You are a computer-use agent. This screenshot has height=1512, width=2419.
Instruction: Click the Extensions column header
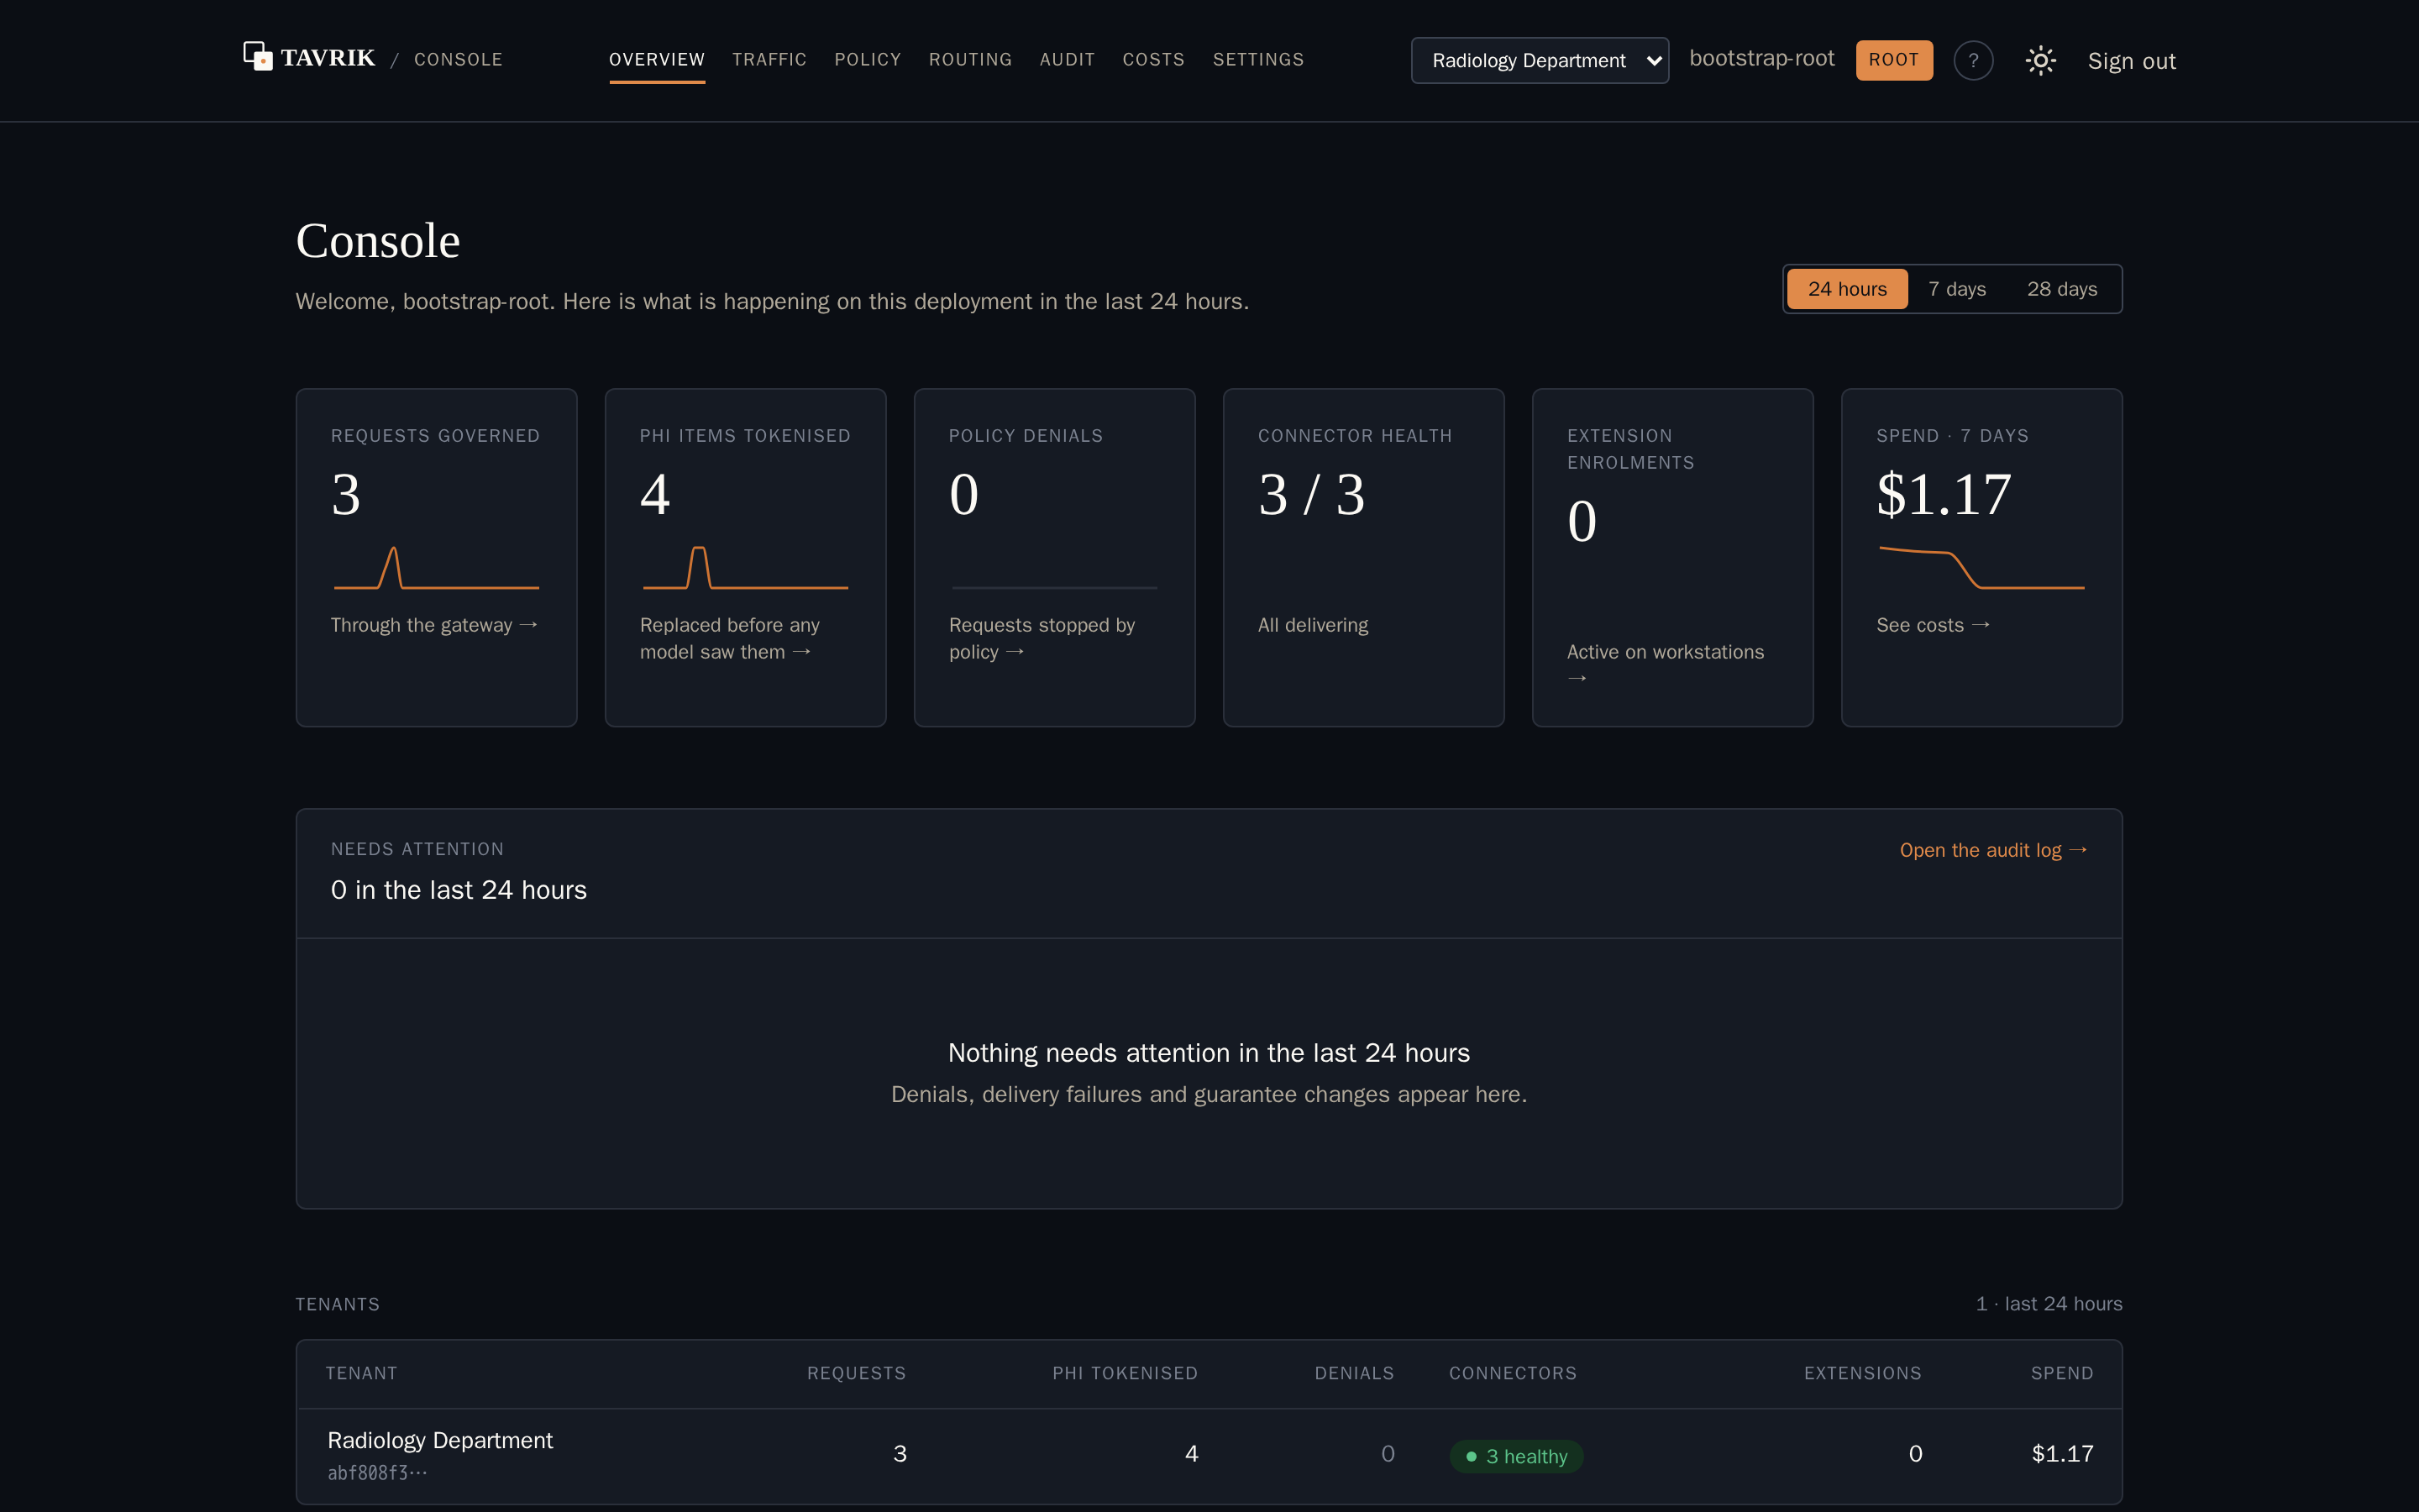click(x=1862, y=1373)
